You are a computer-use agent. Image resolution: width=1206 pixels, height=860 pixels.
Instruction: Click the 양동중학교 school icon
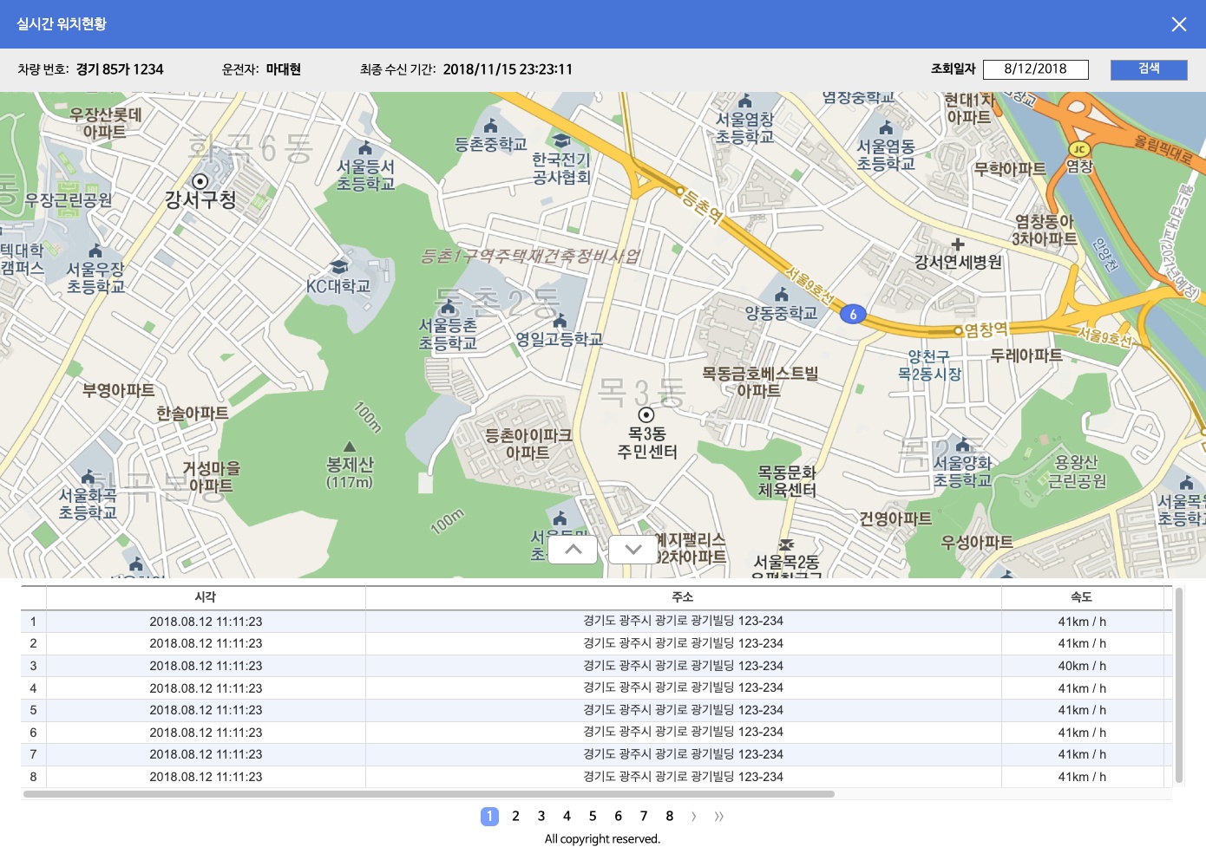click(x=781, y=295)
